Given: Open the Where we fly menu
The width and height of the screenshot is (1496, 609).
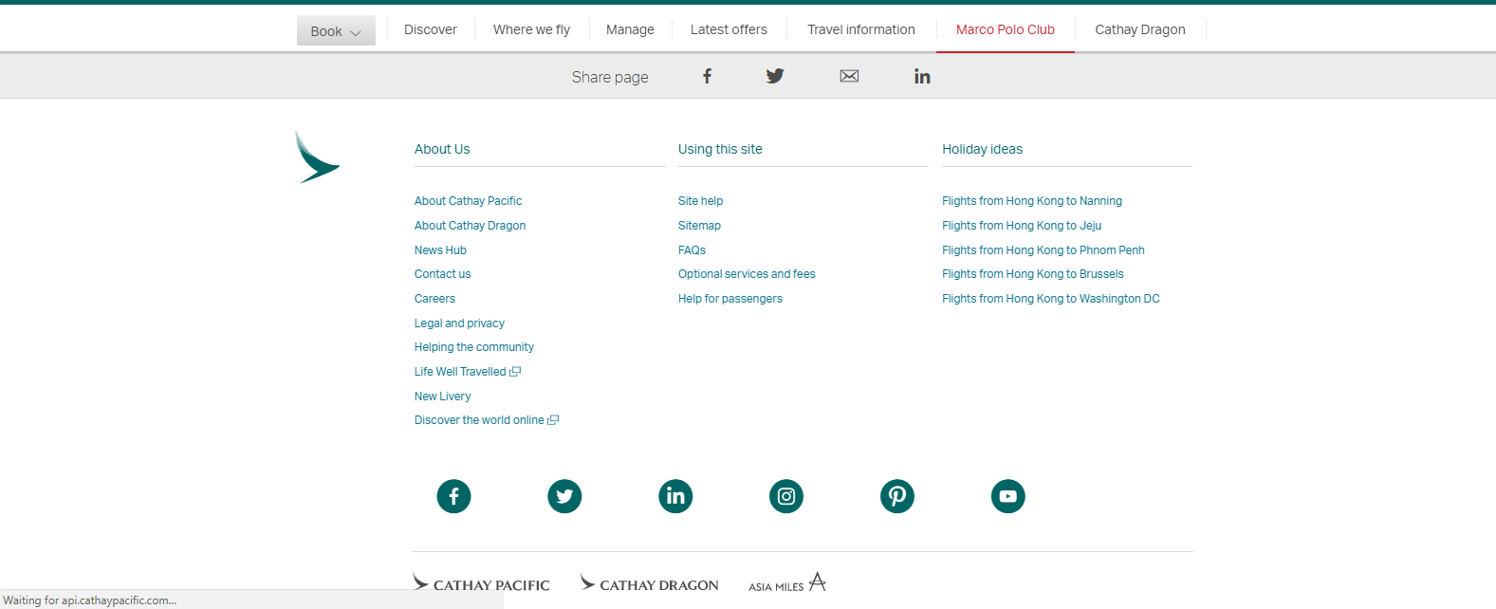Looking at the screenshot, I should point(531,29).
